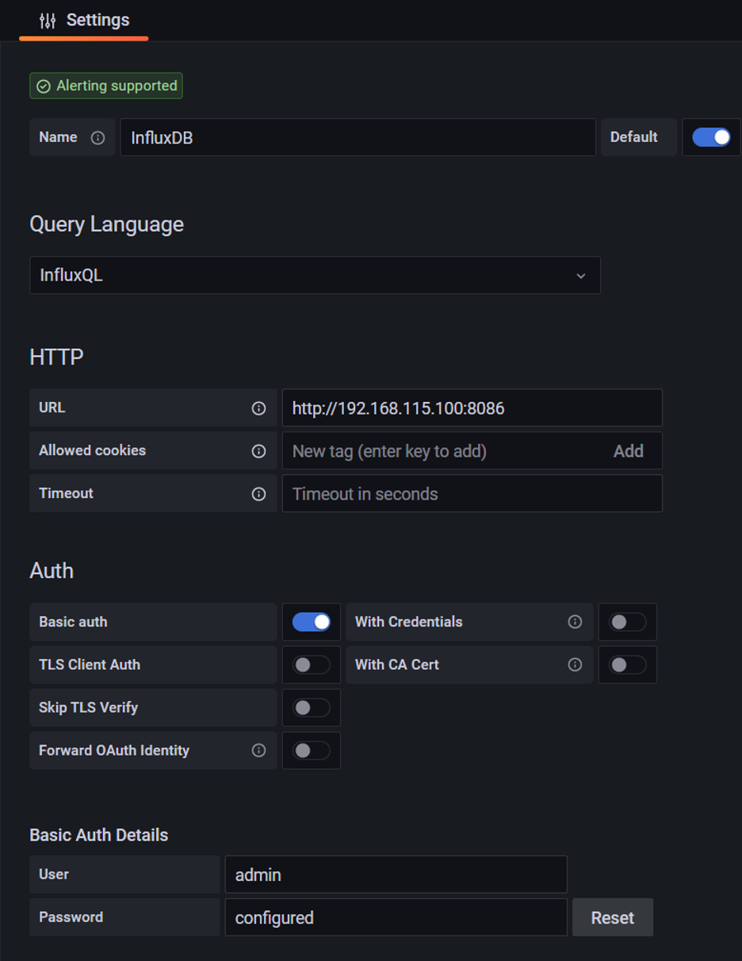The image size is (742, 961).
Task: Click the Forward OAuth Identity info icon
Action: click(258, 750)
